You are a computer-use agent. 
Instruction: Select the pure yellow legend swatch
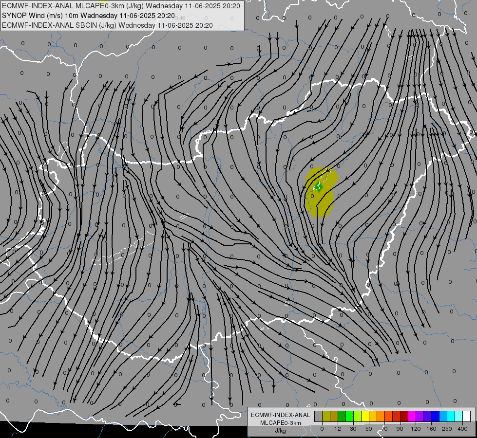coord(365,417)
